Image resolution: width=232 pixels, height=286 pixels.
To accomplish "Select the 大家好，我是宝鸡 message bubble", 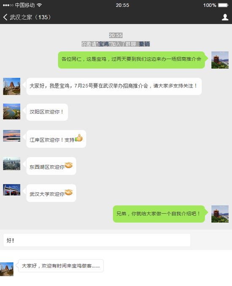I will click(114, 86).
